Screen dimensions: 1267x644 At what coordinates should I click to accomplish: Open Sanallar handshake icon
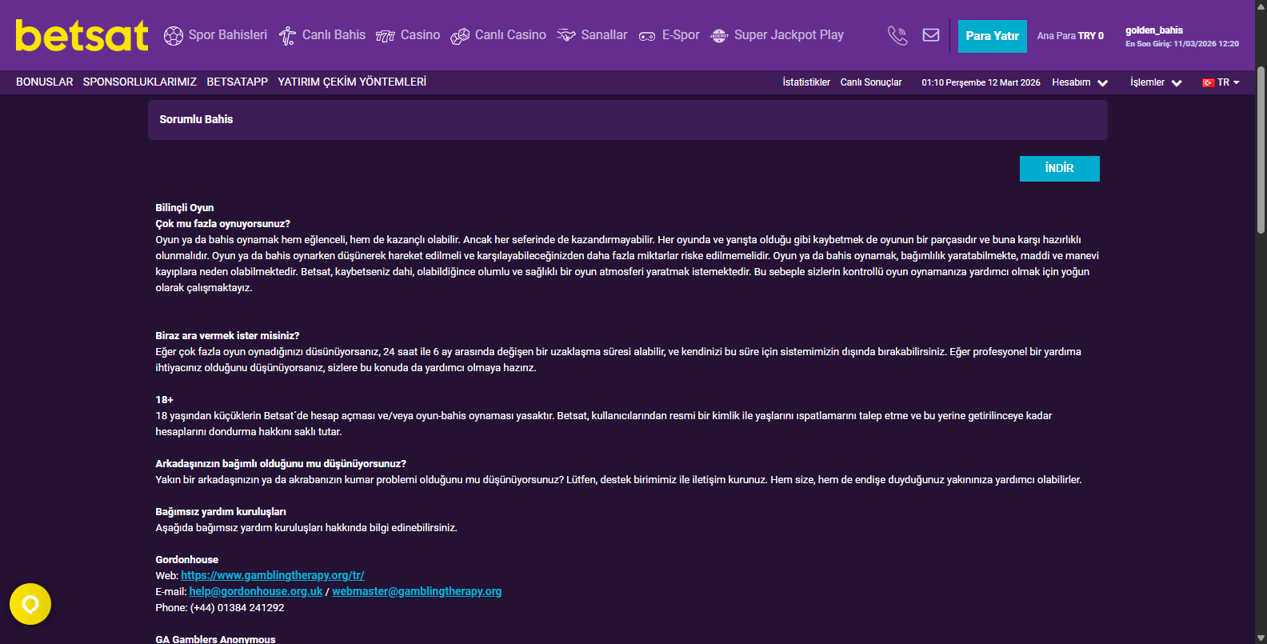coord(566,36)
